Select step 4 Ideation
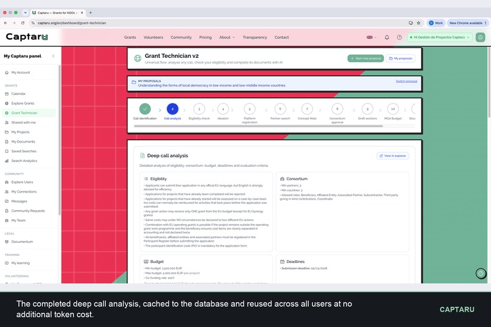The image size is (491, 327). (223, 109)
